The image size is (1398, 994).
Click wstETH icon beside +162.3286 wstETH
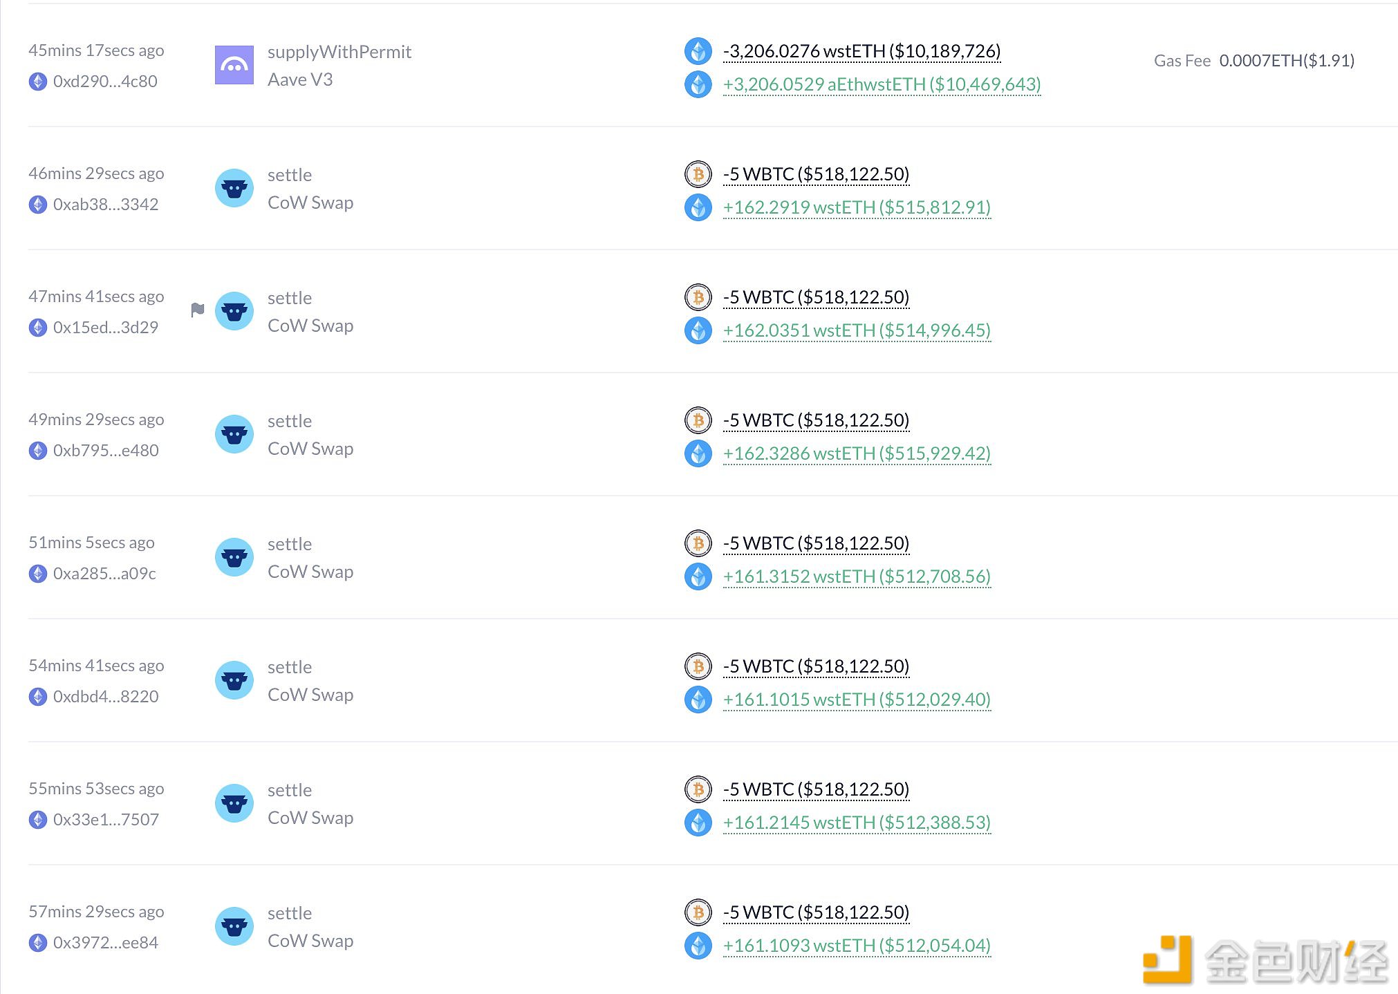pyautogui.click(x=698, y=453)
